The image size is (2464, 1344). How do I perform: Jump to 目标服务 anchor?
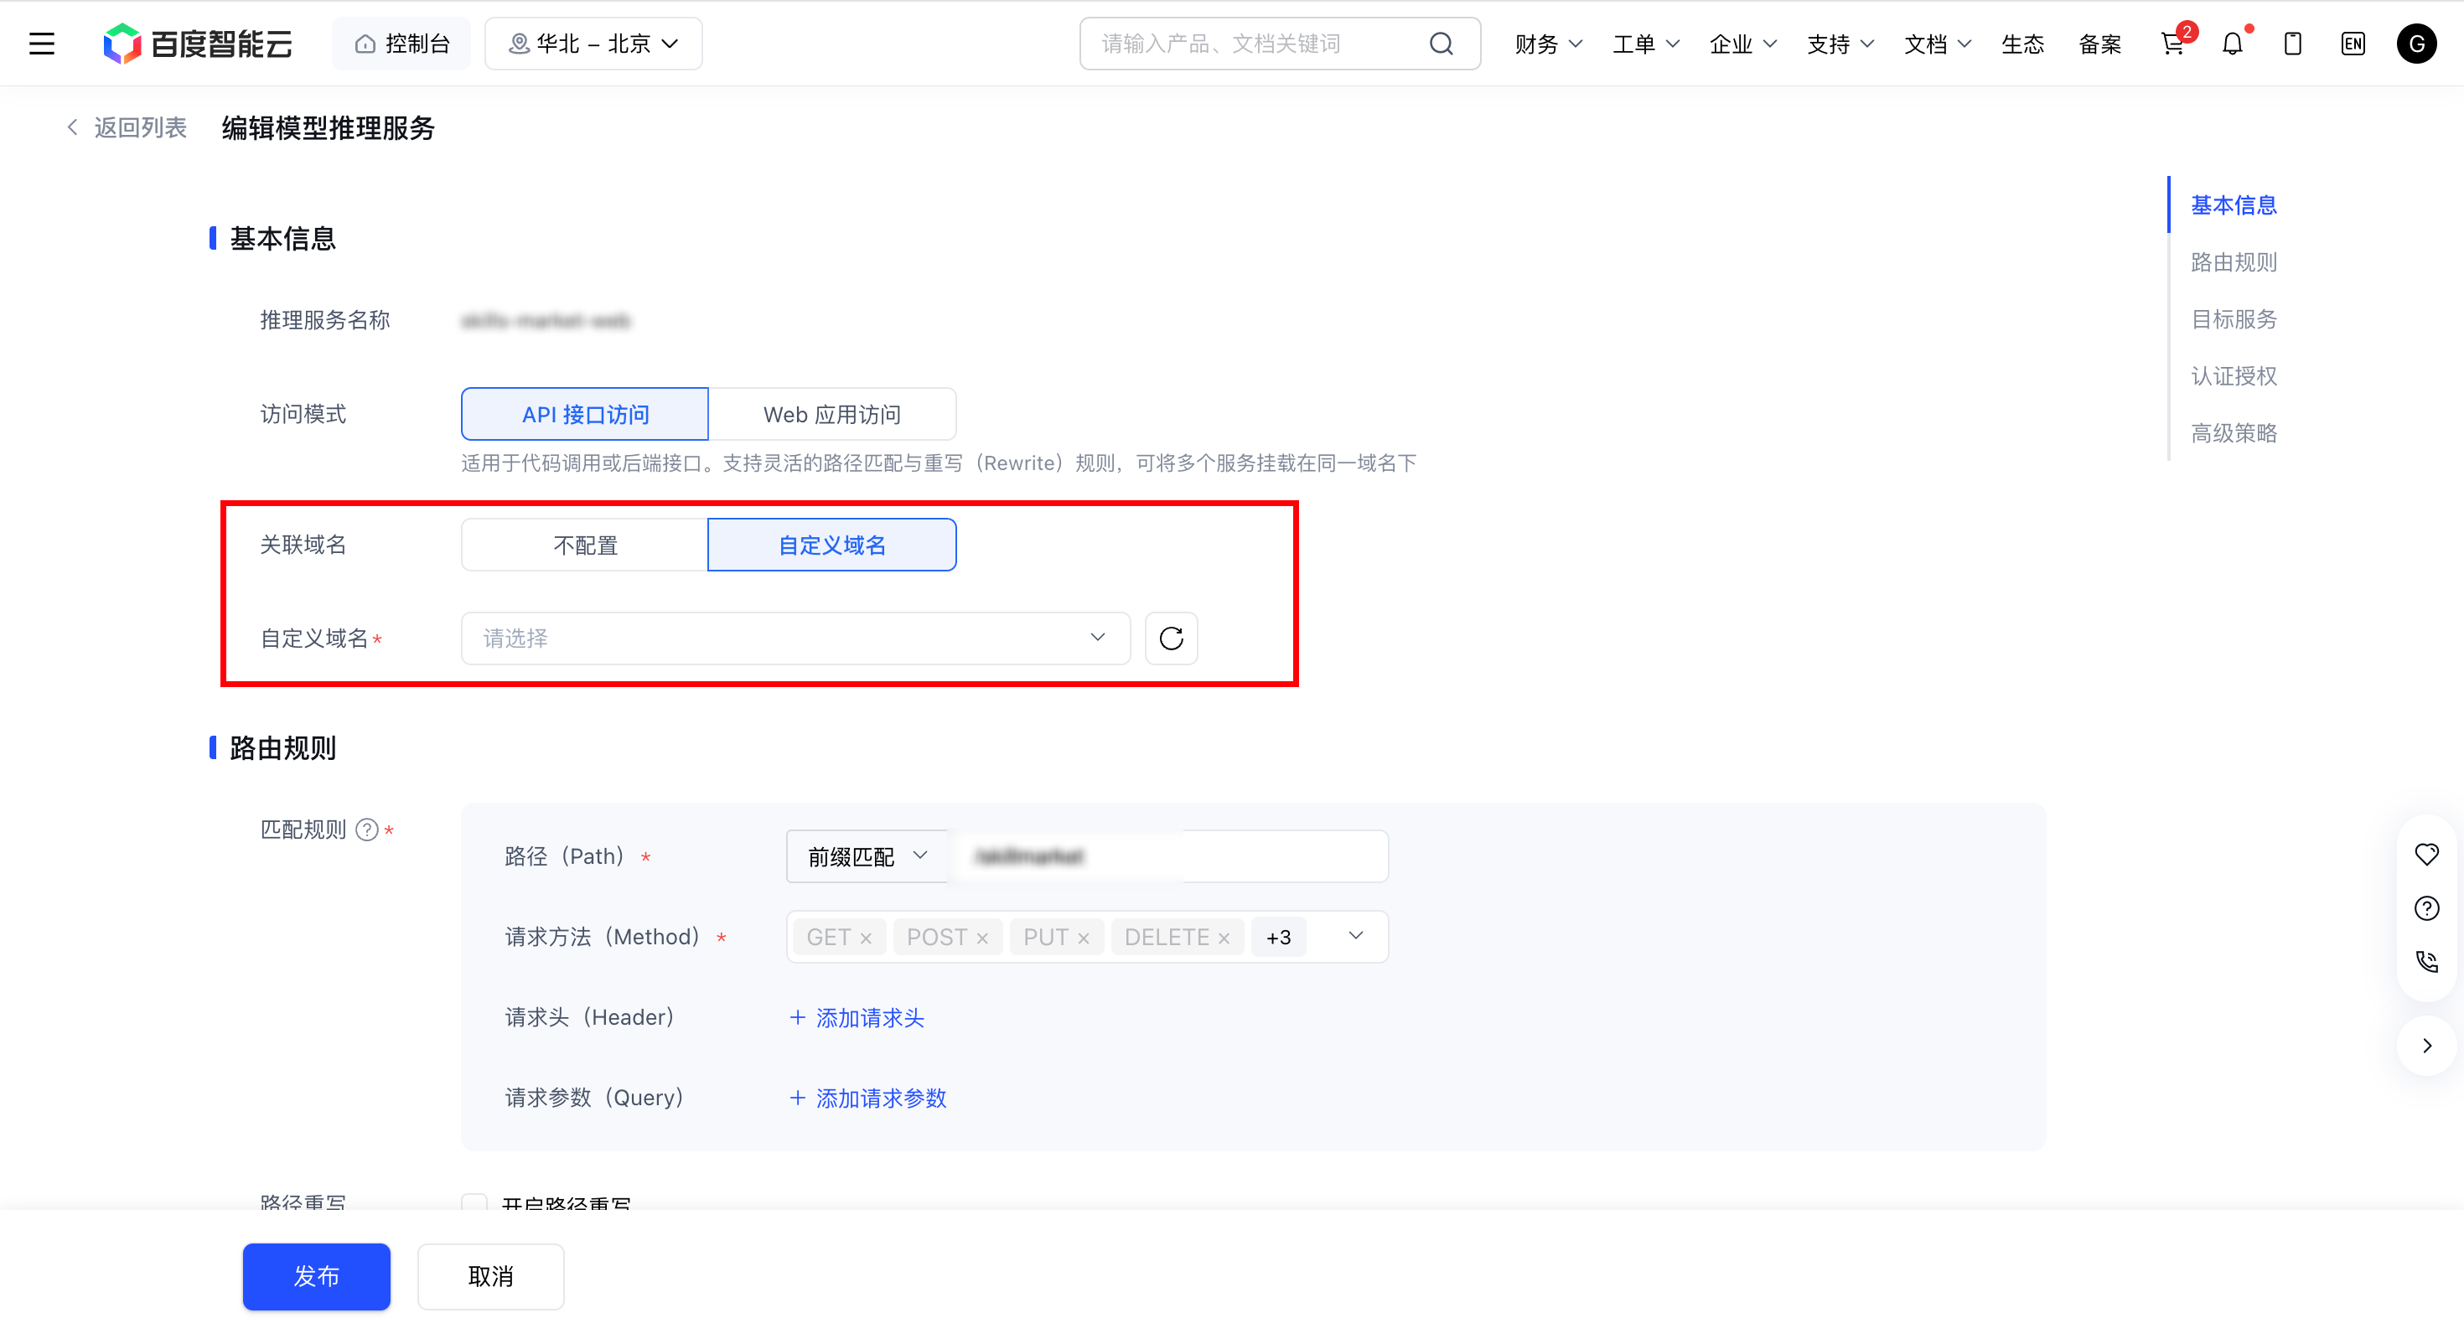point(2234,318)
